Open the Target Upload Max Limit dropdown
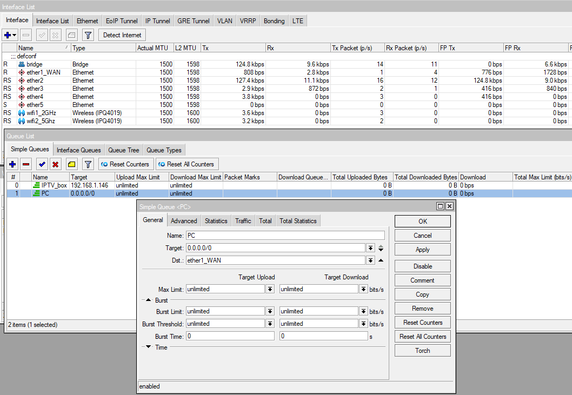 tap(270, 289)
